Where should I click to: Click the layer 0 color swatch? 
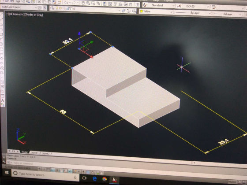click(71, 9)
